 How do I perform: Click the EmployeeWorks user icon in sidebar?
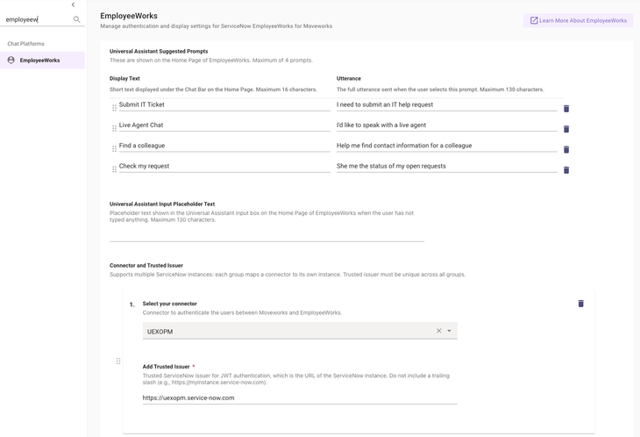[11, 60]
